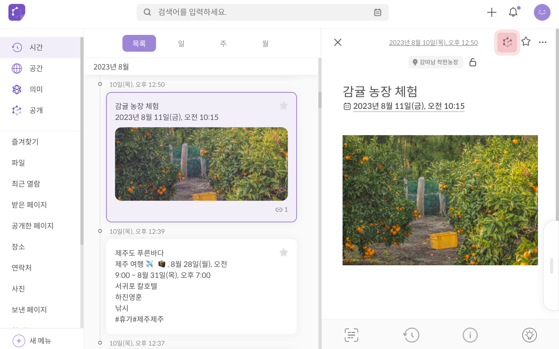Toggle the unlock padlock icon
The height and width of the screenshot is (349, 559).
tap(473, 62)
